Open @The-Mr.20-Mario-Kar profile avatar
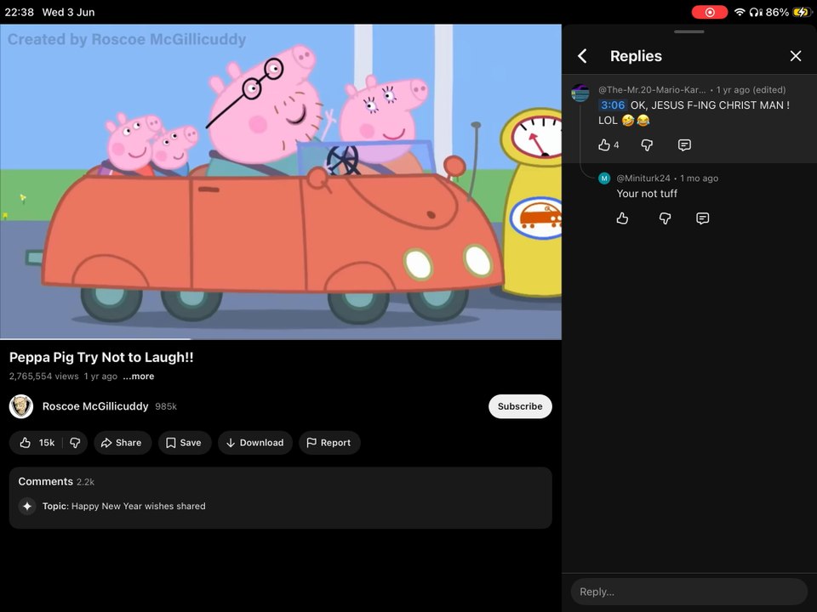Image resolution: width=817 pixels, height=612 pixels. (x=580, y=93)
